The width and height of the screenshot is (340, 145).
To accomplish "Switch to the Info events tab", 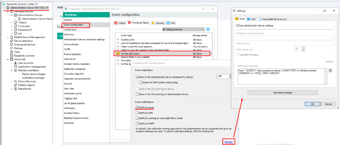I will tap(171, 23).
